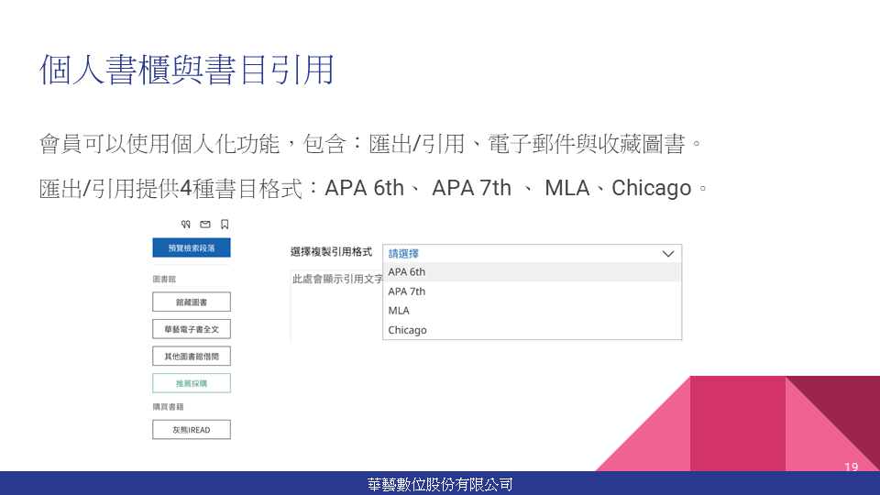Click the envelope email icon
Image resolution: width=880 pixels, height=495 pixels.
(205, 225)
